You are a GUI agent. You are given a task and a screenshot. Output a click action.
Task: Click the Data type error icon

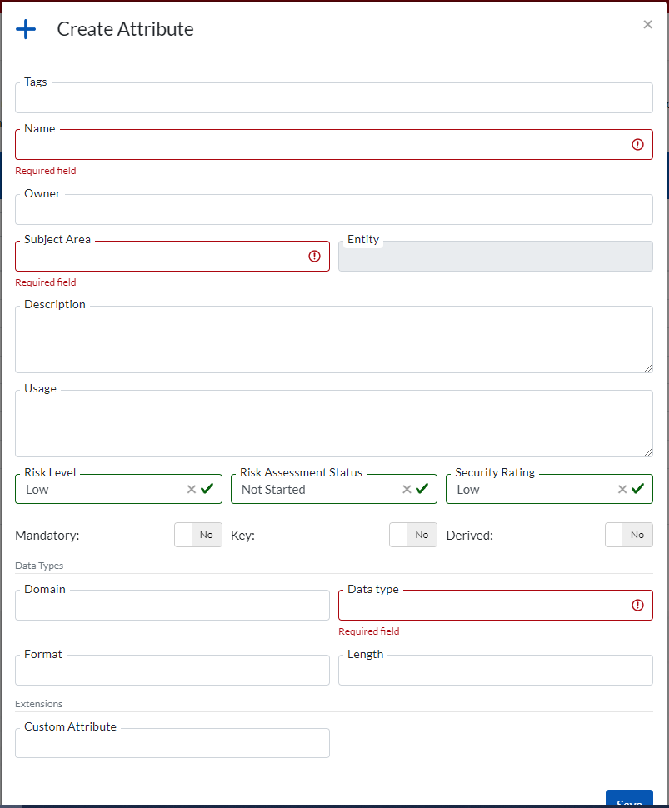point(638,606)
